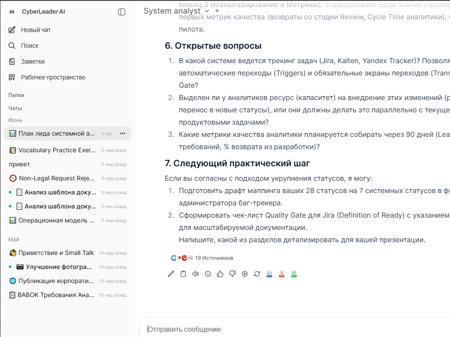Export the response as PDF

coord(282,274)
